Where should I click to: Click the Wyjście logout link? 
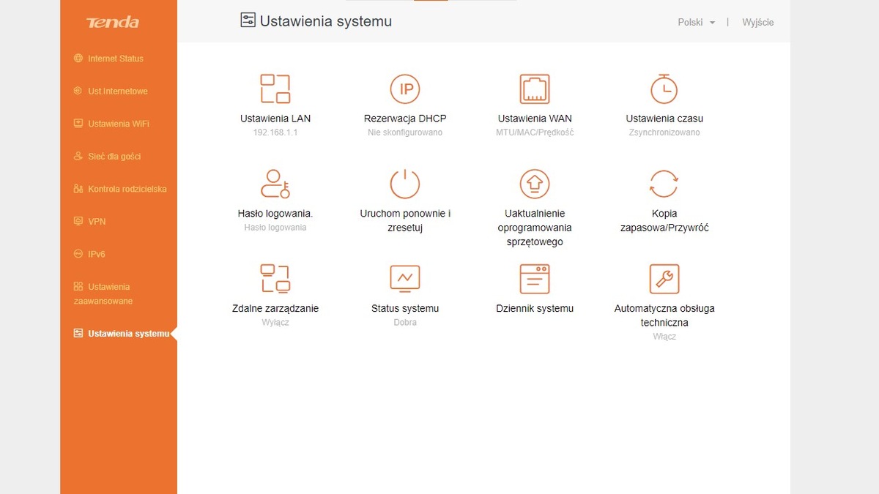tap(758, 22)
